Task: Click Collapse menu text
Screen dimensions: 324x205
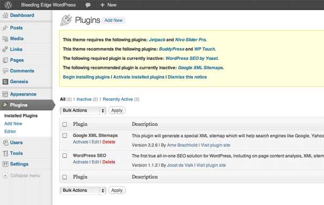Action: coord(25,176)
